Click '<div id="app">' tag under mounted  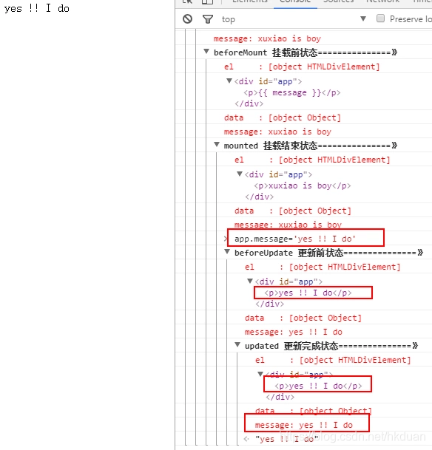pos(279,174)
